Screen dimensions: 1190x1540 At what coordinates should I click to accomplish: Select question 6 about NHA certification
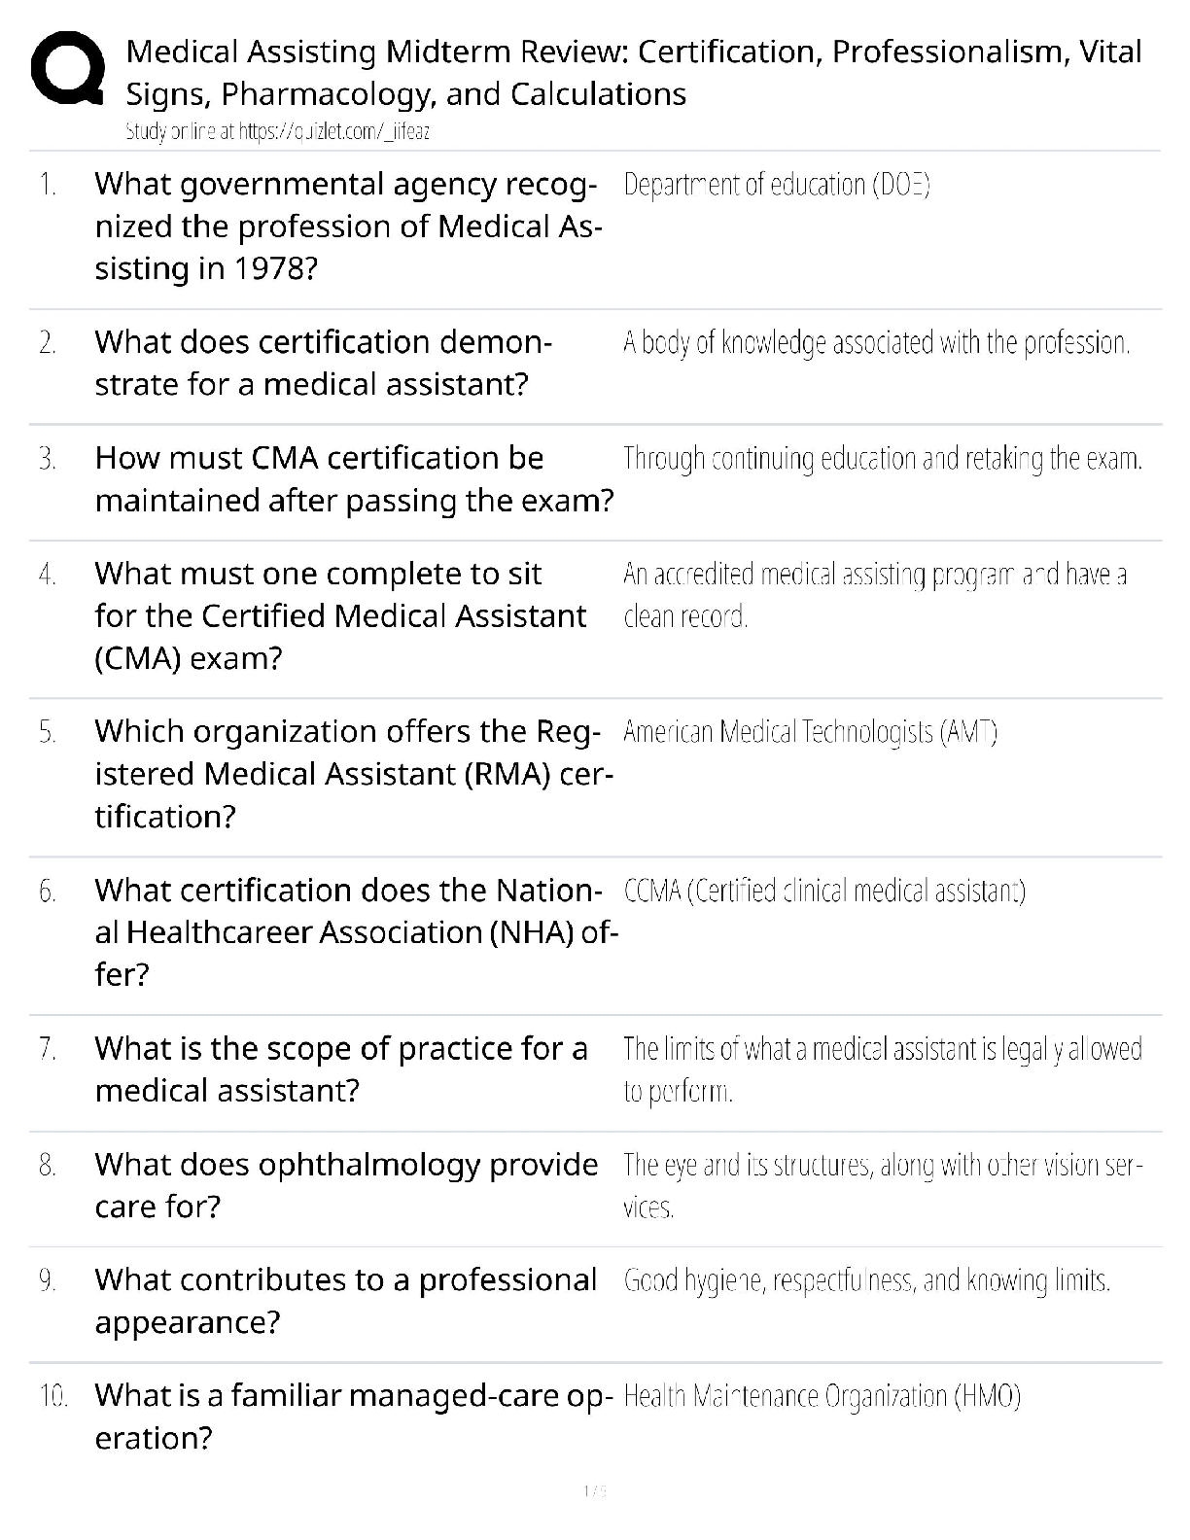click(x=356, y=931)
